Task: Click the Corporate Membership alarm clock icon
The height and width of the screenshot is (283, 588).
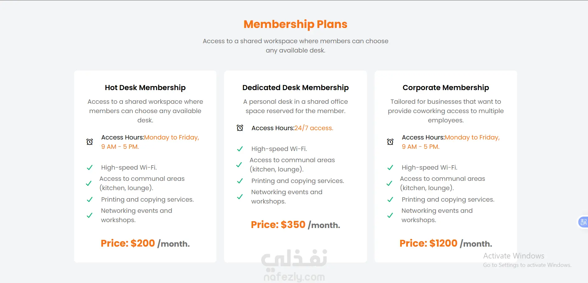Action: pos(390,142)
